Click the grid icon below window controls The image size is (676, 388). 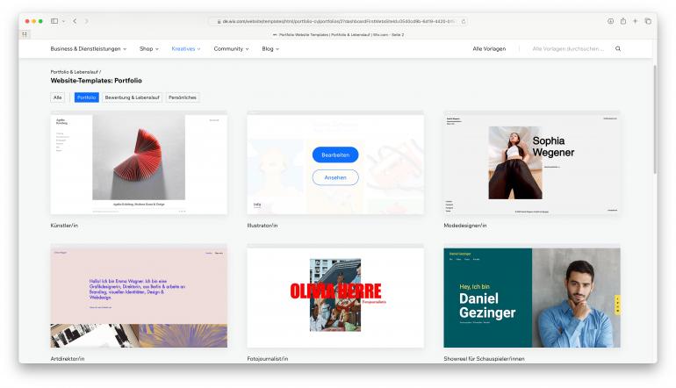tap(25, 34)
